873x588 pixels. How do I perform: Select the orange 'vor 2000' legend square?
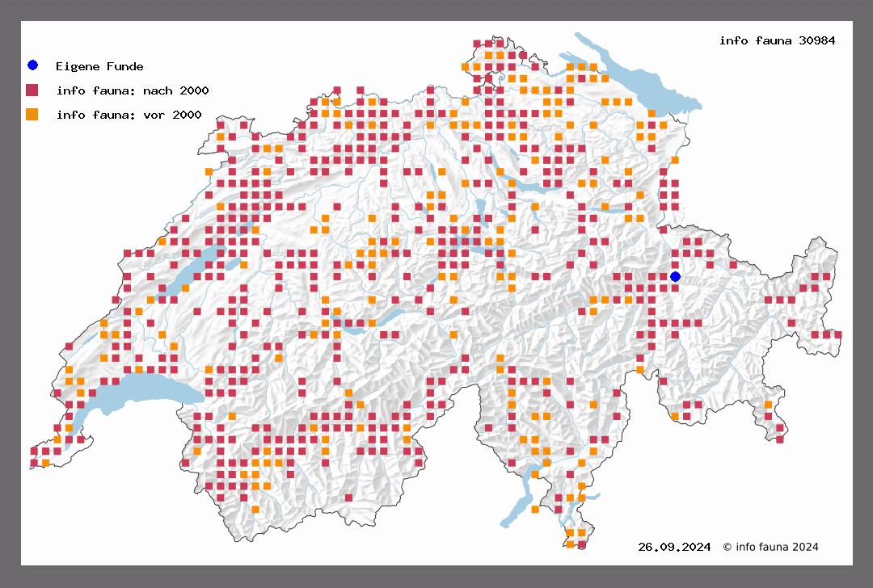(32, 115)
